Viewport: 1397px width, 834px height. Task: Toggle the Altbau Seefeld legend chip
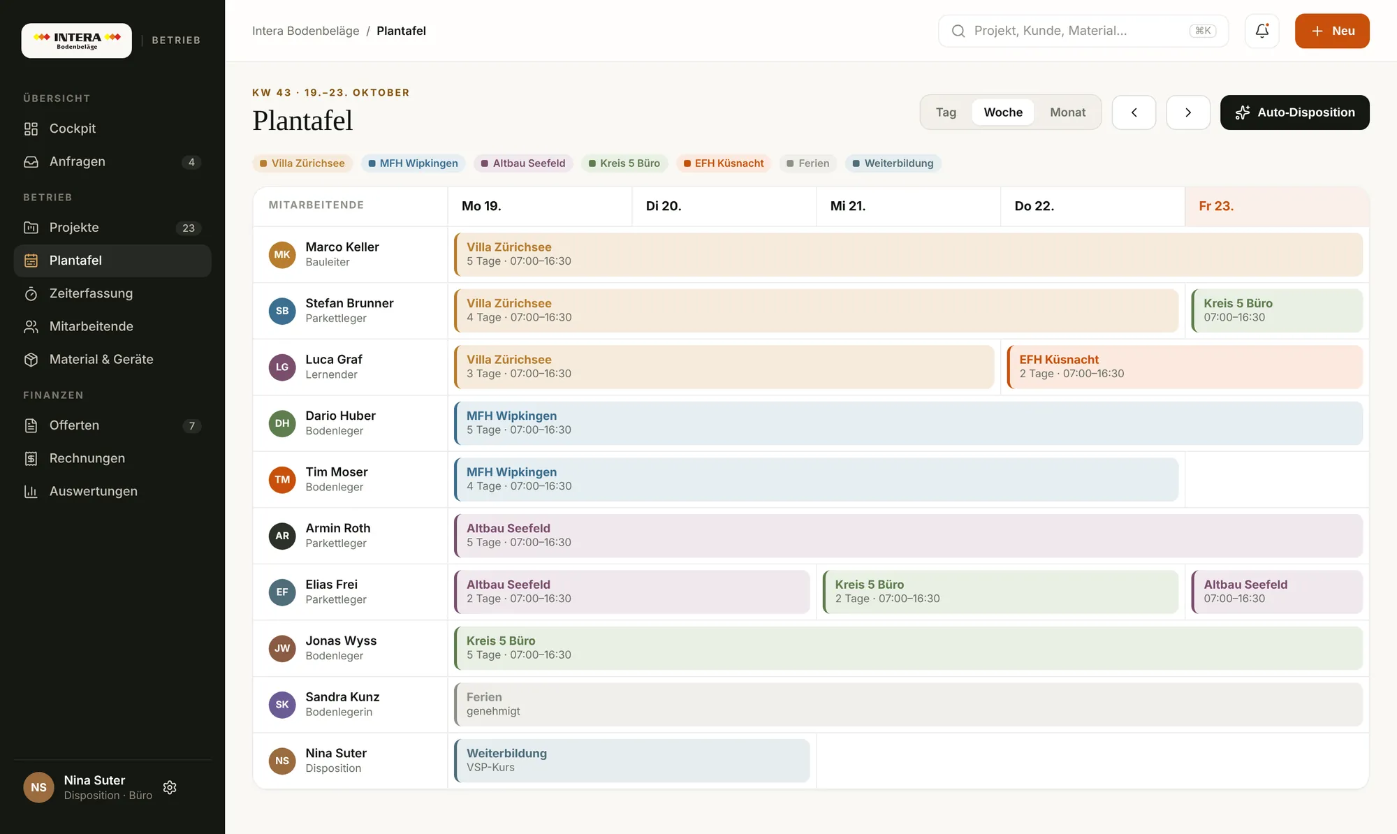coord(523,163)
